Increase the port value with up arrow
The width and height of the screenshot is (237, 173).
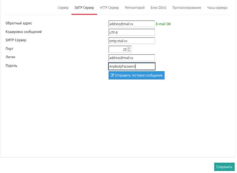tap(129, 48)
